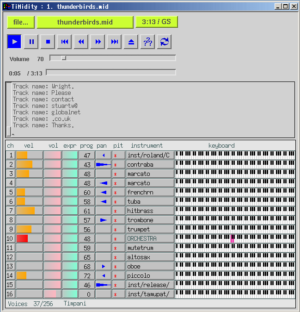Image resolution: width=300 pixels, height=312 pixels.
Task: Toggle channel 1 number button
Action: [x=10, y=155]
